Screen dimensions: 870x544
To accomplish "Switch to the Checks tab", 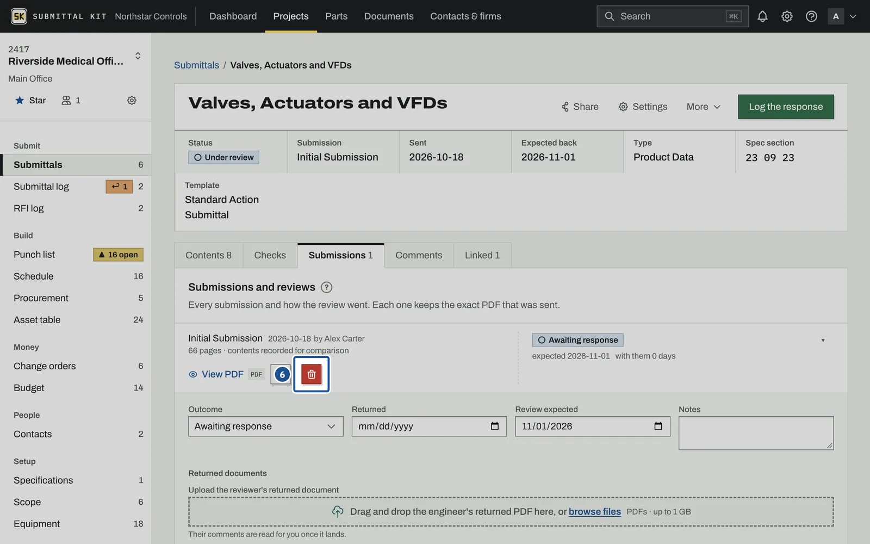I will [270, 255].
